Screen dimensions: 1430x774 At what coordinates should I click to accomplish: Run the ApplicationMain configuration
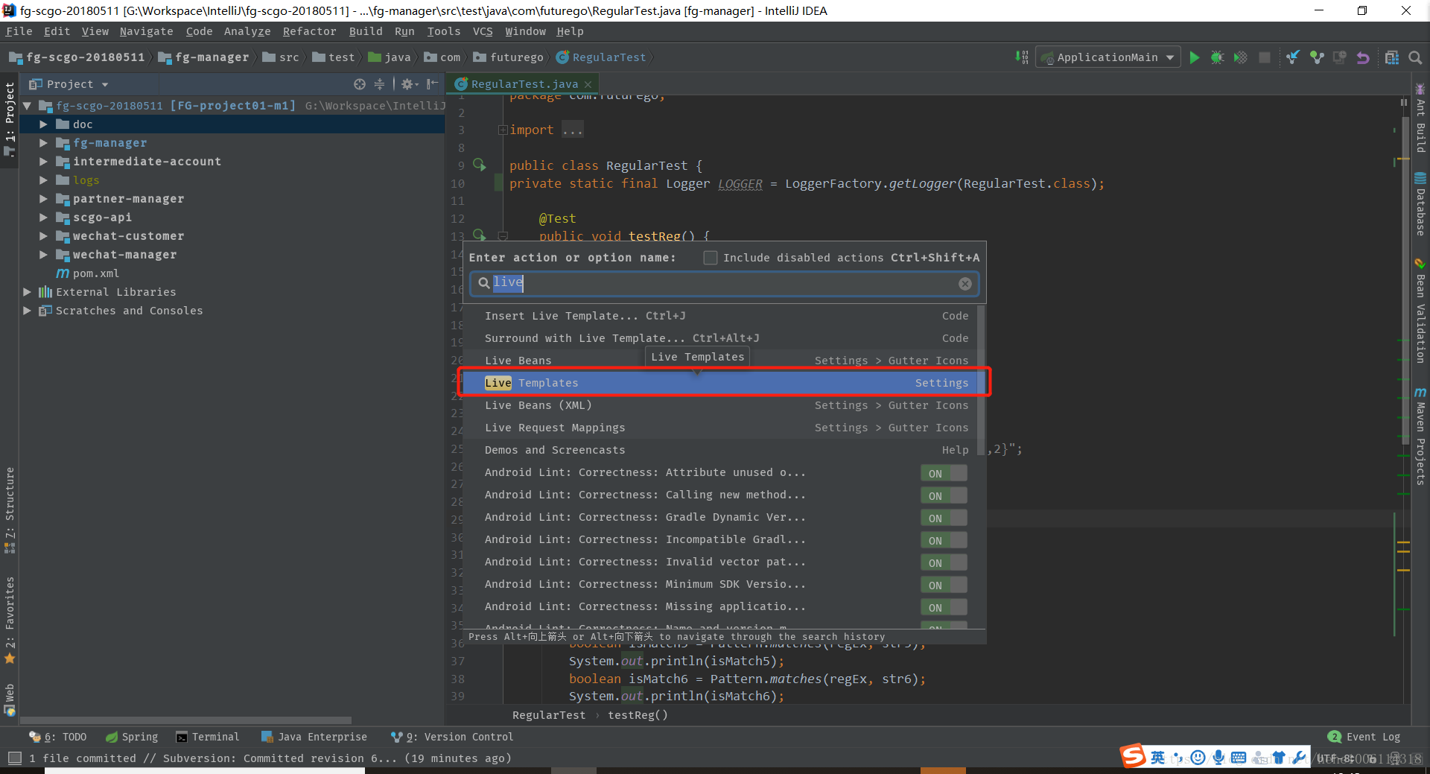pos(1195,57)
